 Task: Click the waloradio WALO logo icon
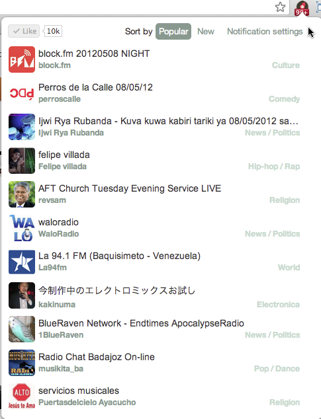pyautogui.click(x=22, y=228)
